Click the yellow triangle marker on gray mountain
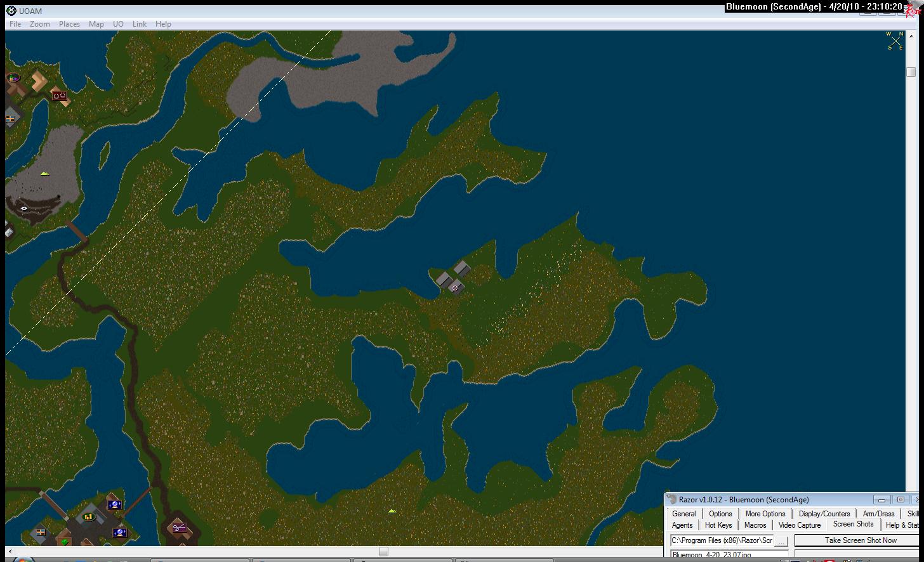This screenshot has width=924, height=562. [44, 173]
